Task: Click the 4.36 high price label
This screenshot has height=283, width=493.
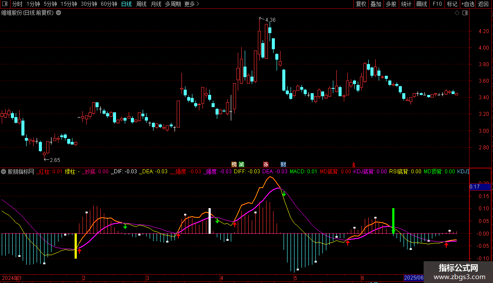Action: pyautogui.click(x=270, y=20)
